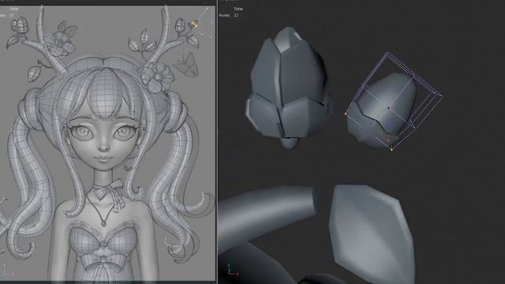Screen dimensions: 505x284
Task: Click the Total label in left viewport
Action: [x=14, y=9]
